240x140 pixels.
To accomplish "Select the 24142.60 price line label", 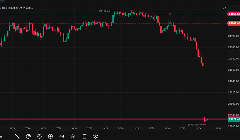I will pyautogui.click(x=234, y=23).
